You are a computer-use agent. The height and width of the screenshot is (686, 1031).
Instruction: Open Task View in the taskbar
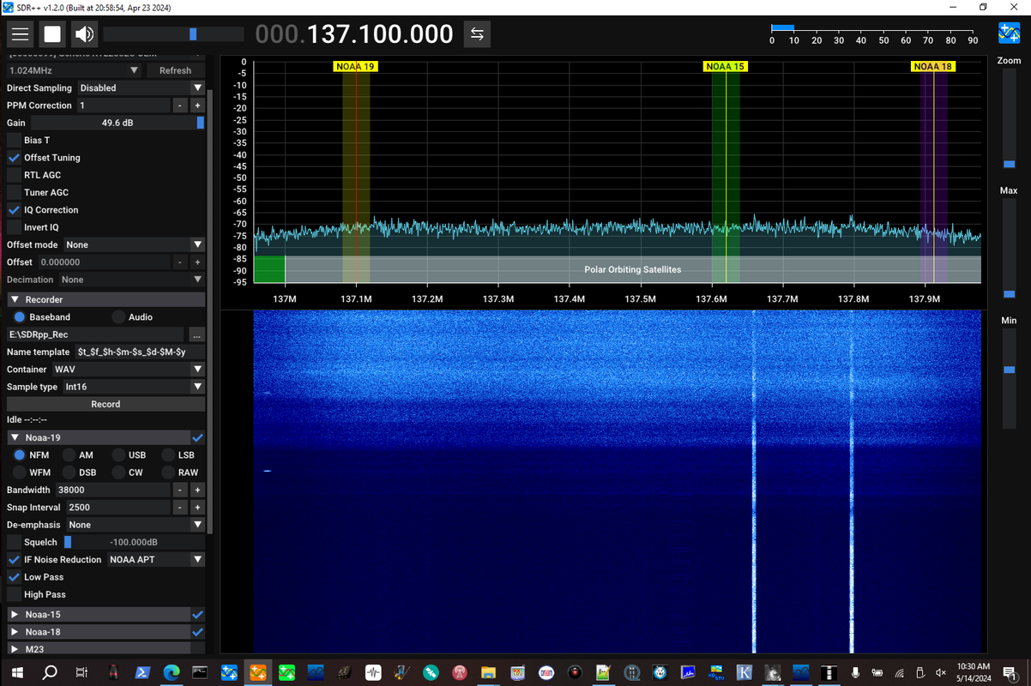(81, 673)
